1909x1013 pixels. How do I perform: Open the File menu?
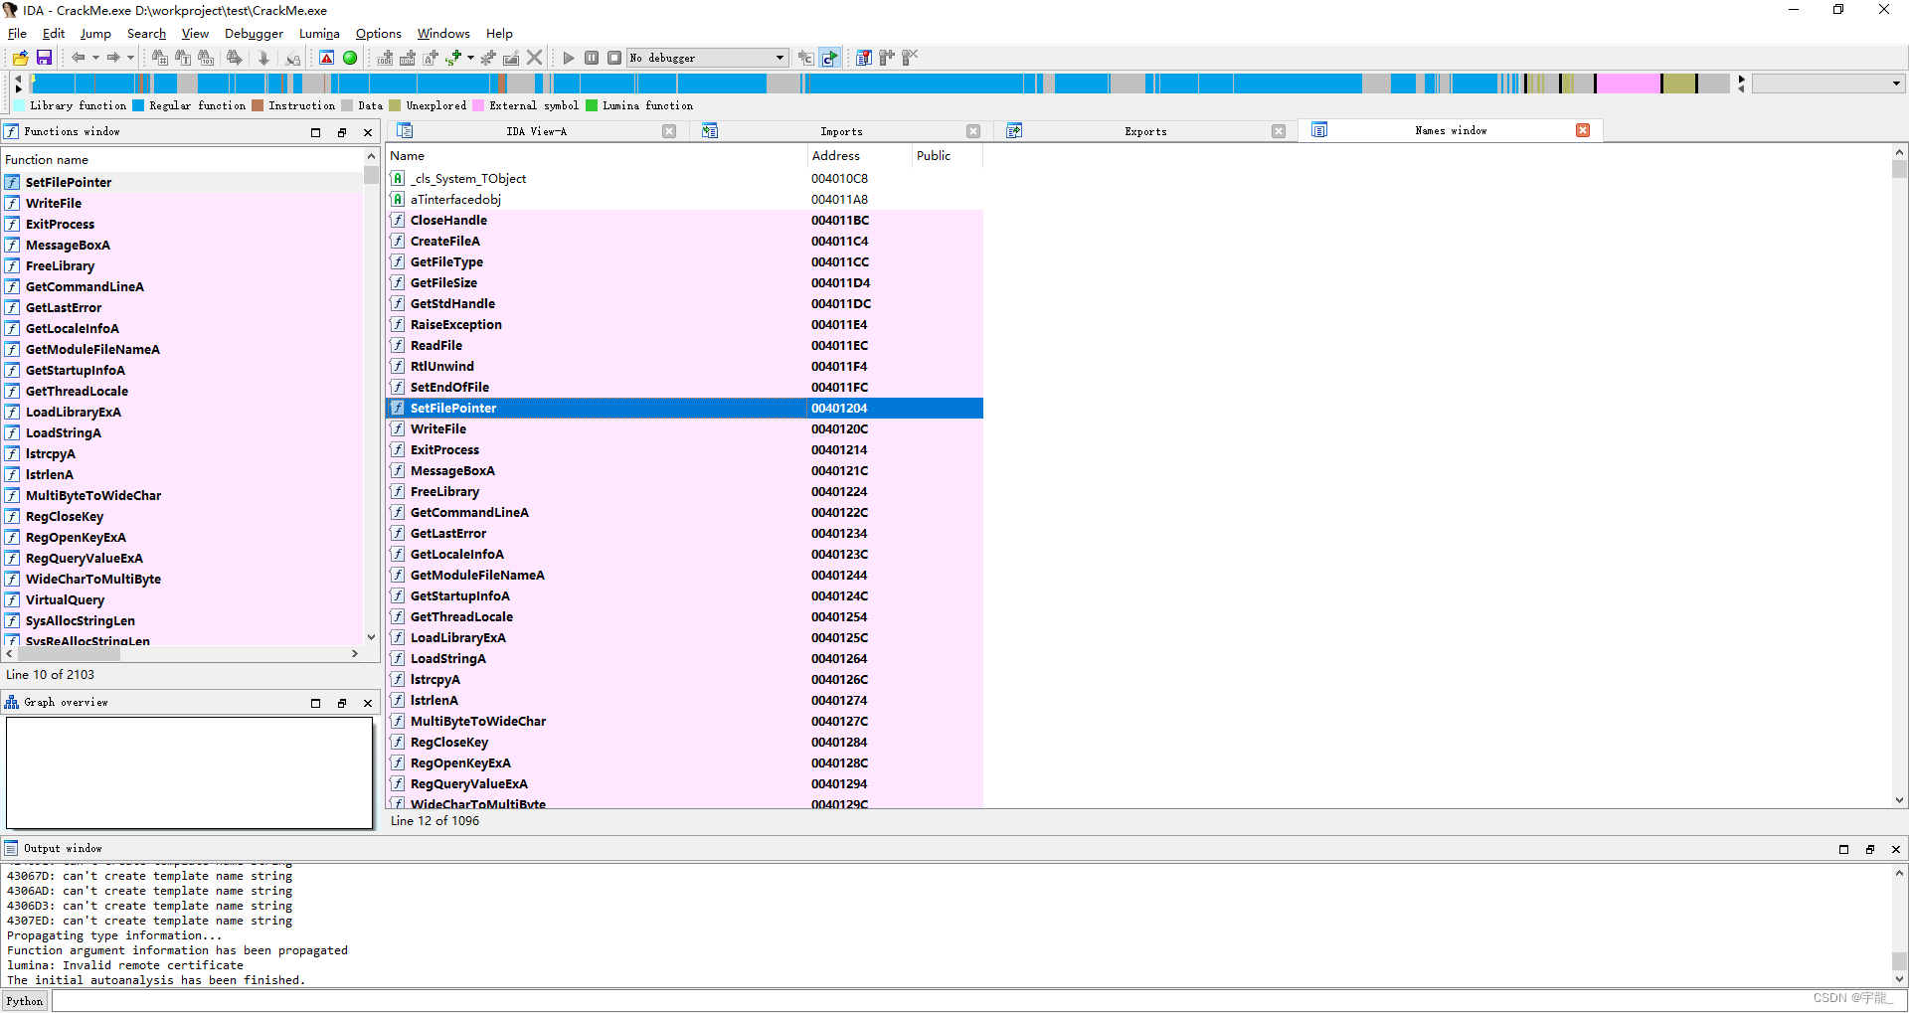(x=17, y=33)
